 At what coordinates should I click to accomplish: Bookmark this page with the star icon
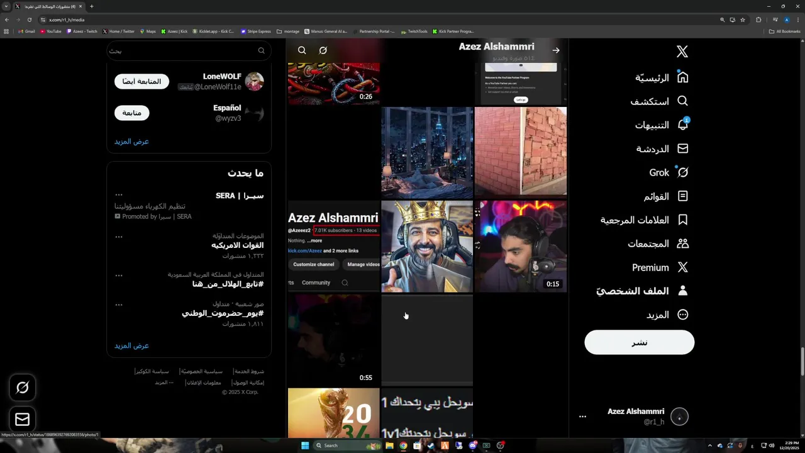743,20
